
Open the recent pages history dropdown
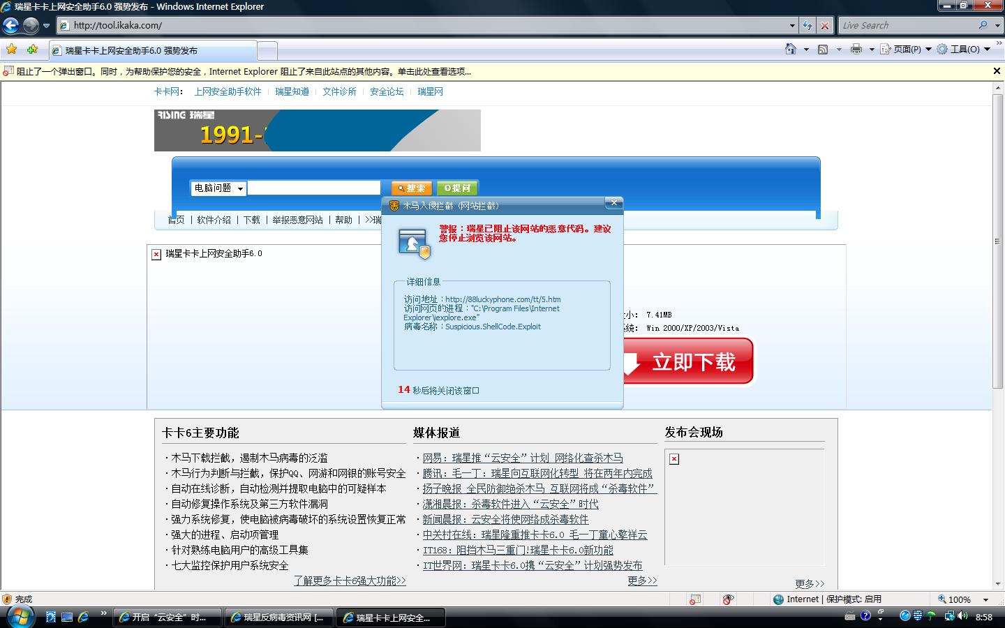click(47, 26)
